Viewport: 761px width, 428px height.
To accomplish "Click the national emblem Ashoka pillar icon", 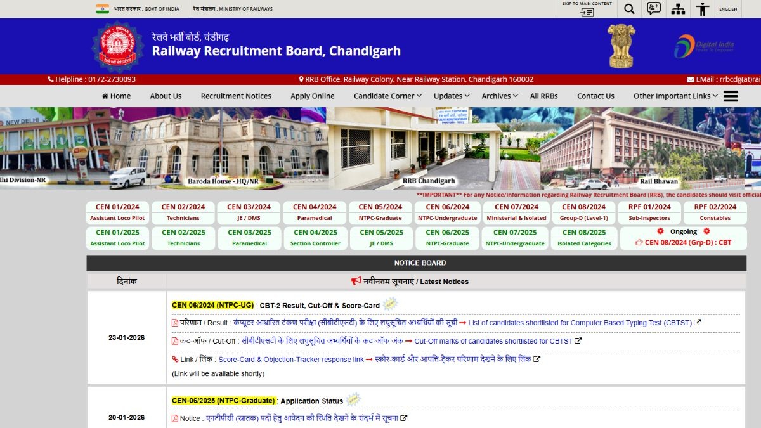I will click(620, 45).
